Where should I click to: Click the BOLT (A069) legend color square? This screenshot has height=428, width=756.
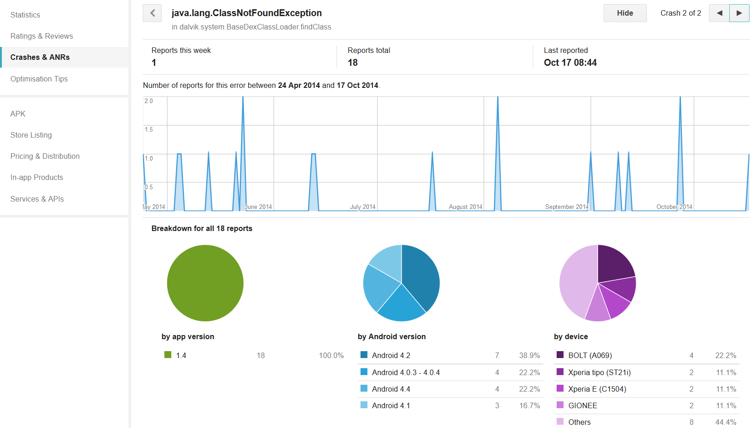(560, 355)
